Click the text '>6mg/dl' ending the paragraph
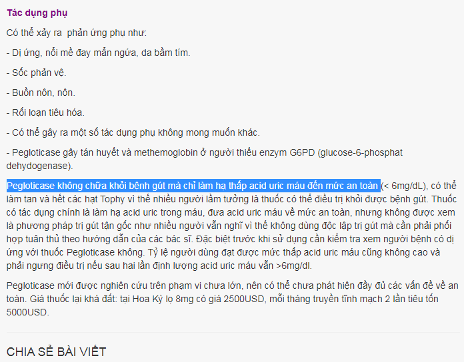Viewport: 464px width, 362px height. [293, 266]
